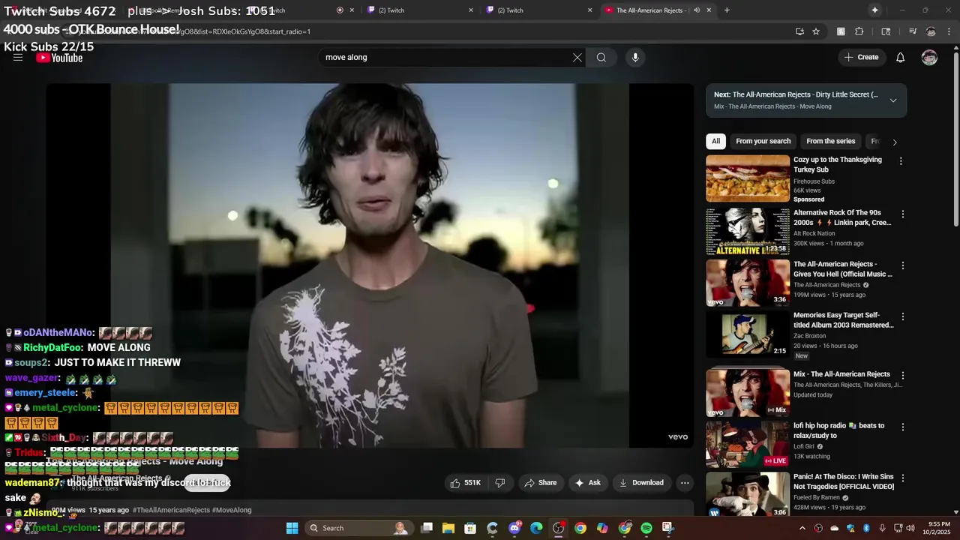Like the video showing 551K likes
The height and width of the screenshot is (540, 960).
(465, 483)
